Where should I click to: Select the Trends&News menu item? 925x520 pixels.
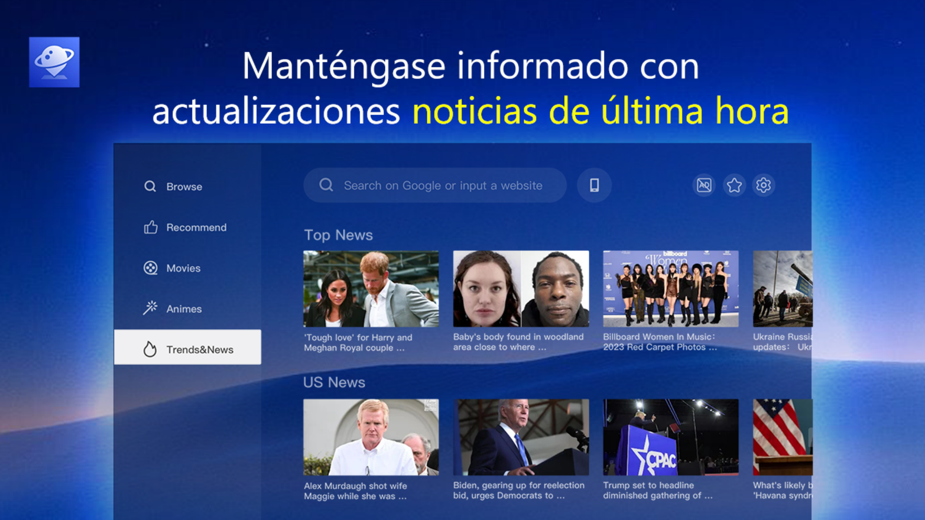[187, 347]
